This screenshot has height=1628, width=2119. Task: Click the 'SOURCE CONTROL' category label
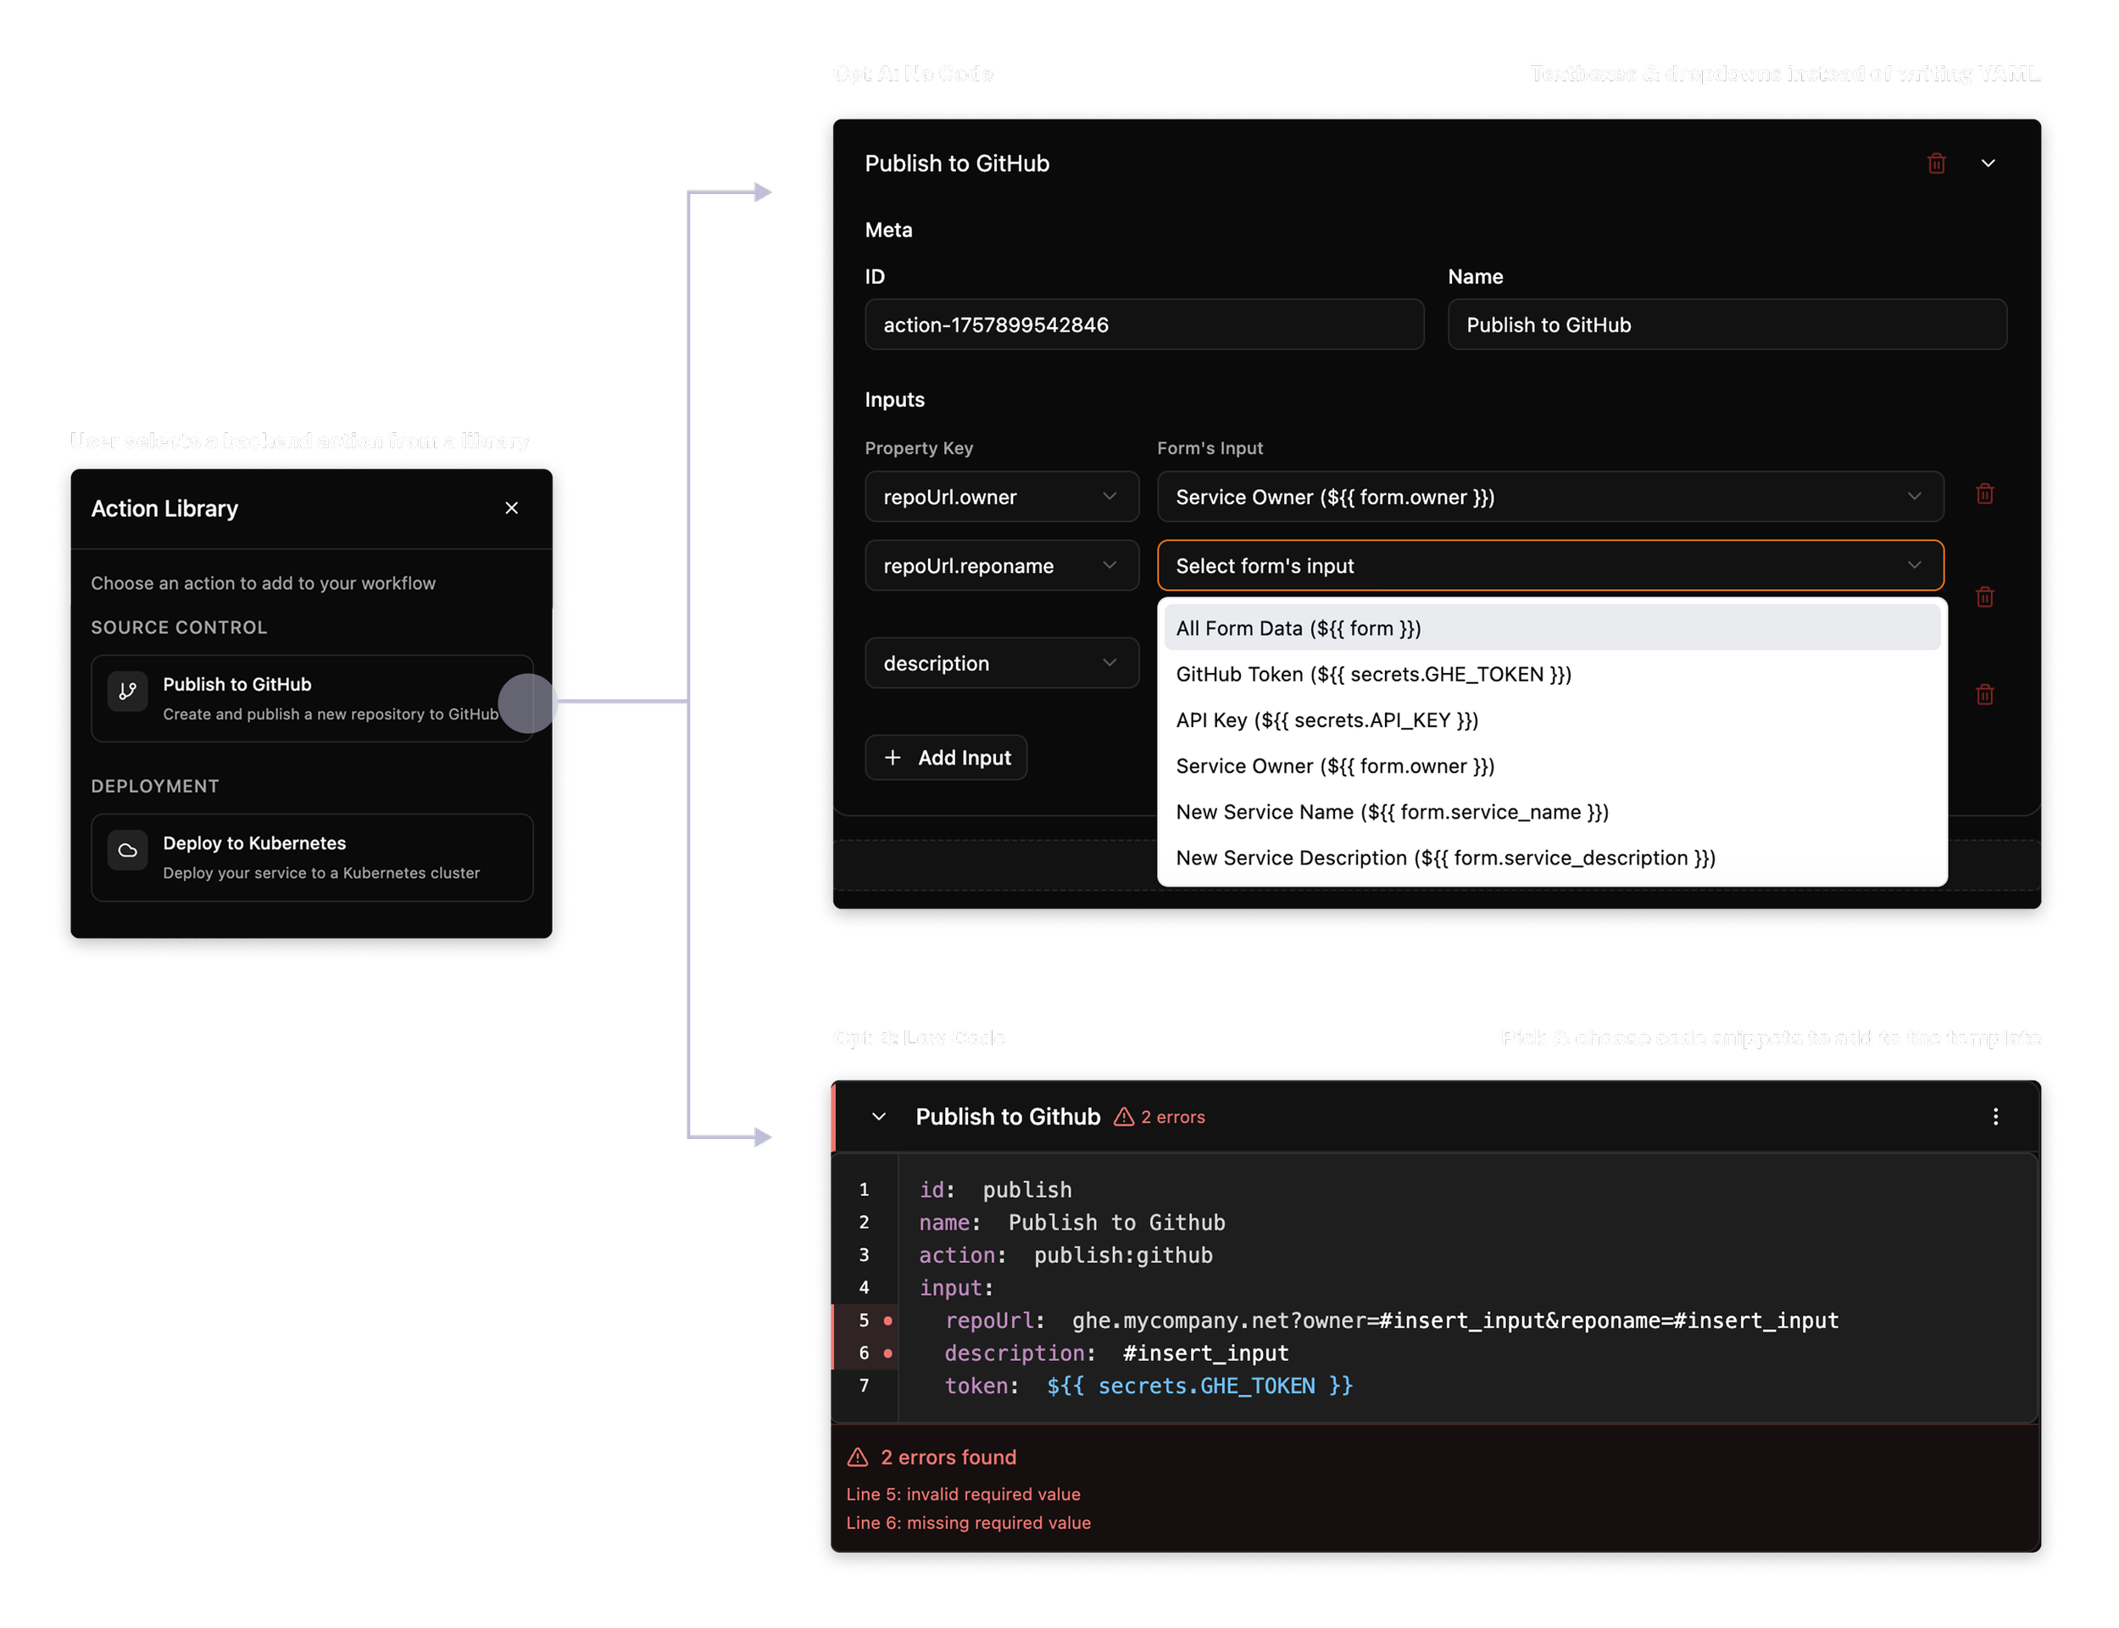pyautogui.click(x=178, y=627)
